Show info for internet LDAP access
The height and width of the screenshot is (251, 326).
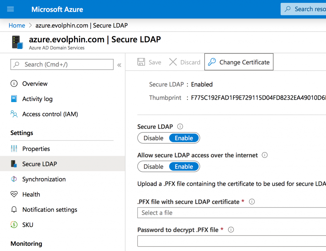pos(265,155)
